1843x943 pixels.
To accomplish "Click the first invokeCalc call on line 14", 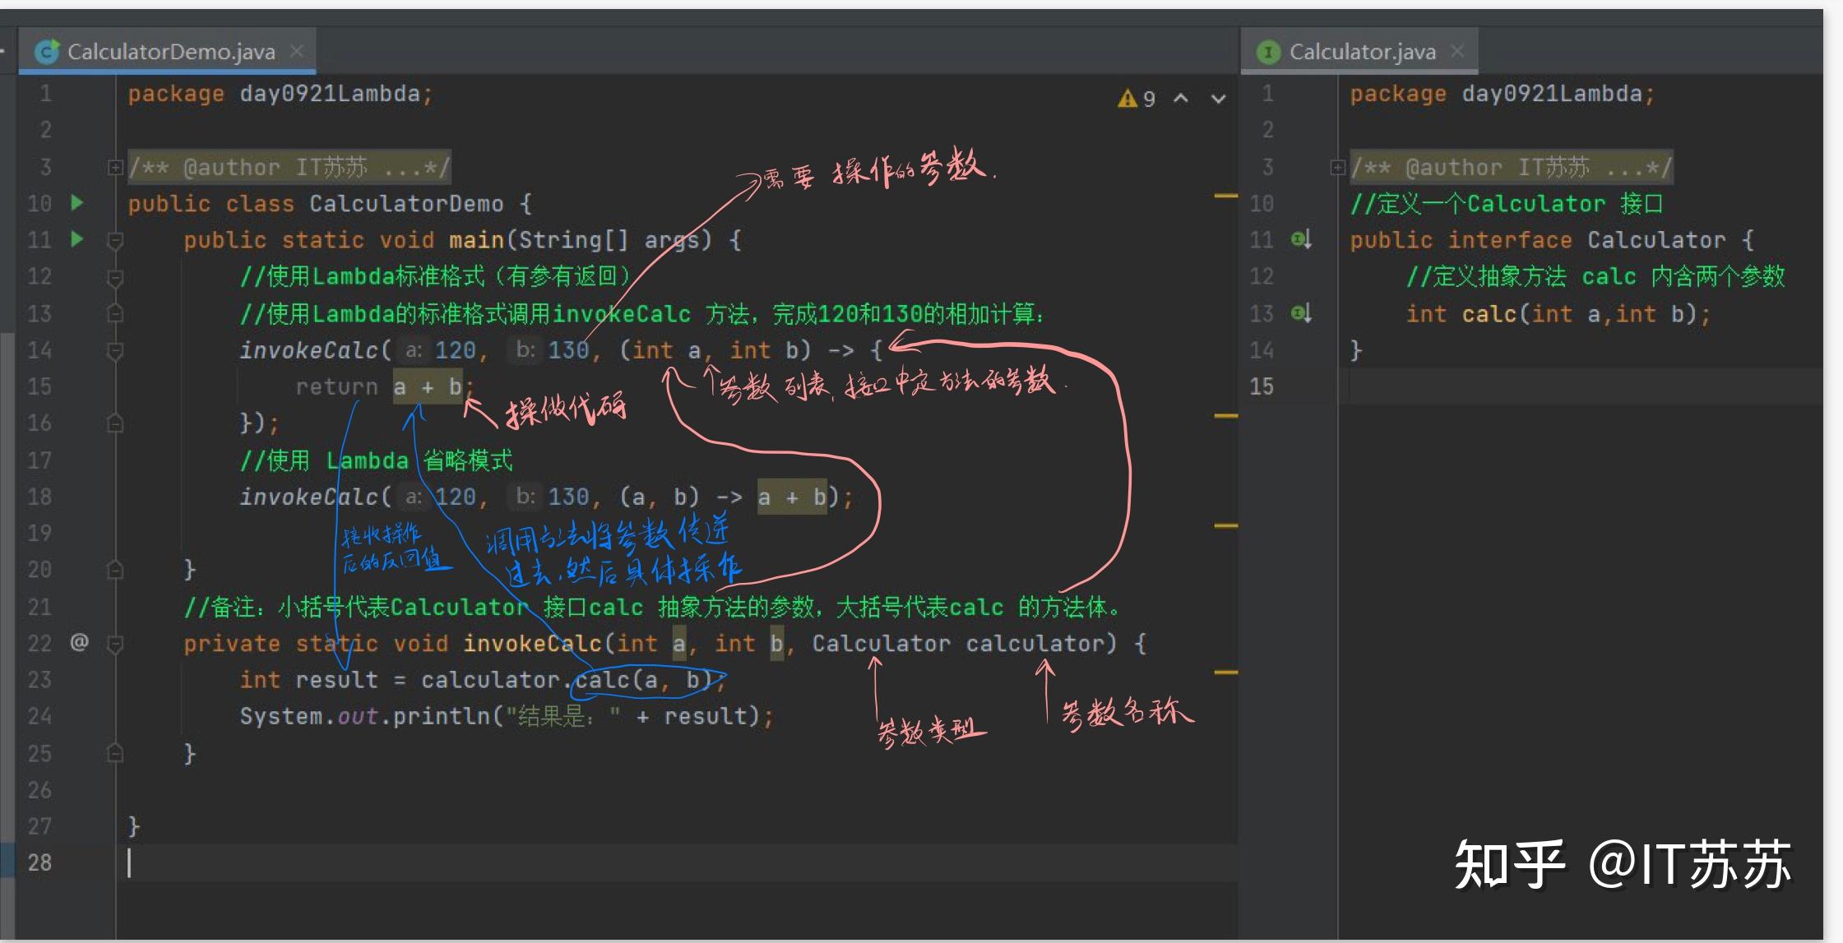I will coord(309,351).
